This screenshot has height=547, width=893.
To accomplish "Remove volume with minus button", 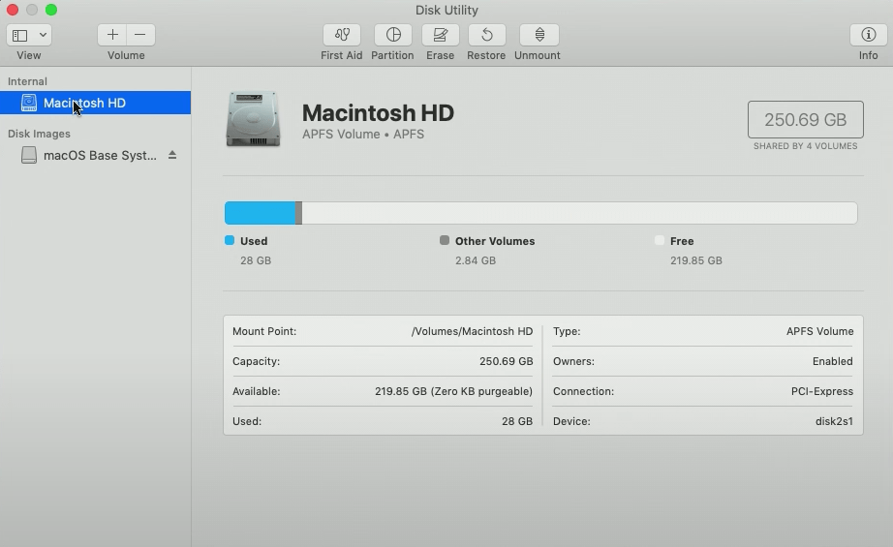I will [x=140, y=35].
